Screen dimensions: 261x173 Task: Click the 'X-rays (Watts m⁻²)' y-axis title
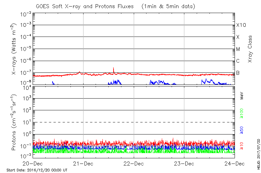pos(14,49)
